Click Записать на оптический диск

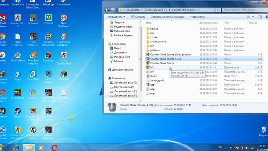167,17
